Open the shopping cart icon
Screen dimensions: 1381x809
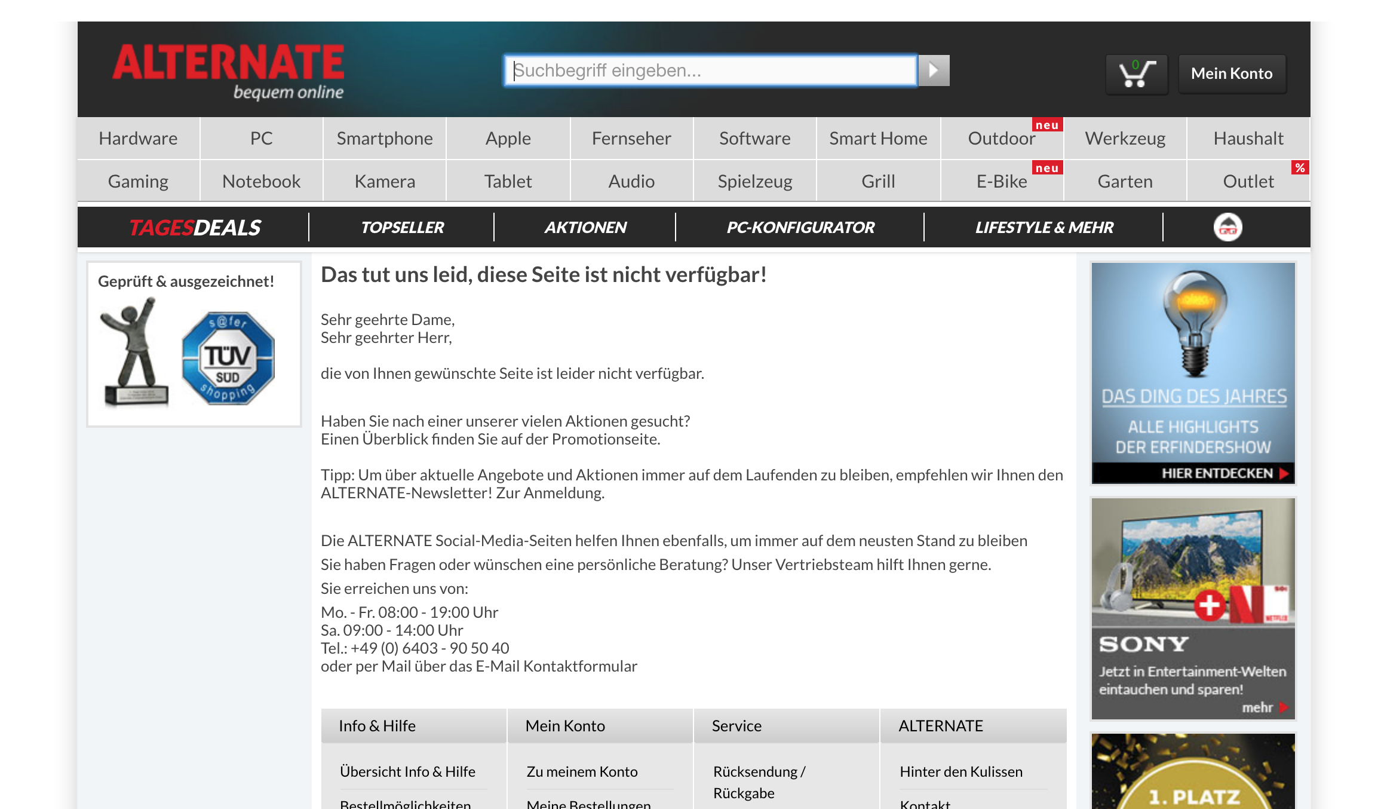coord(1136,73)
